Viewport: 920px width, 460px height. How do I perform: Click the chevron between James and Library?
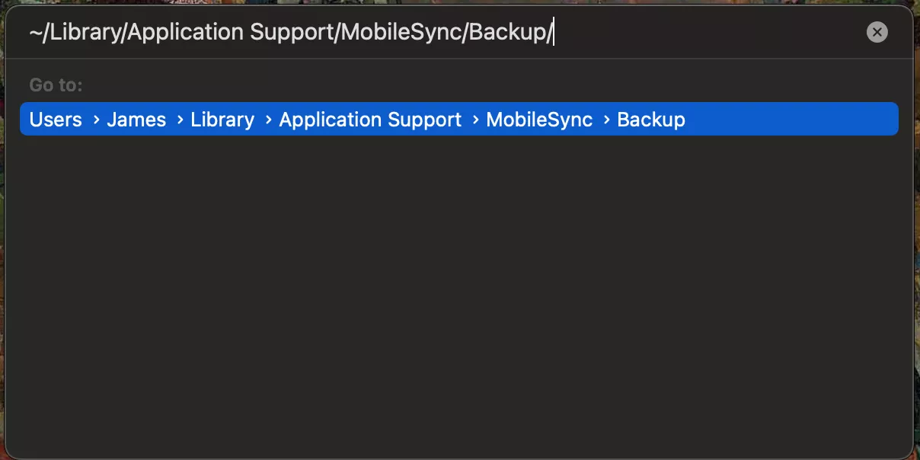click(180, 120)
